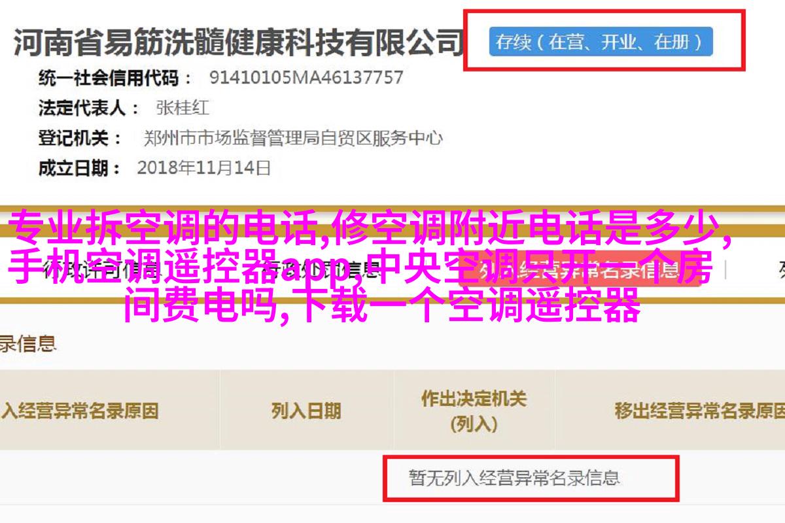Screen dimensions: 785x523
Task: Sort by the 列入日期 column header
Action: point(306,411)
